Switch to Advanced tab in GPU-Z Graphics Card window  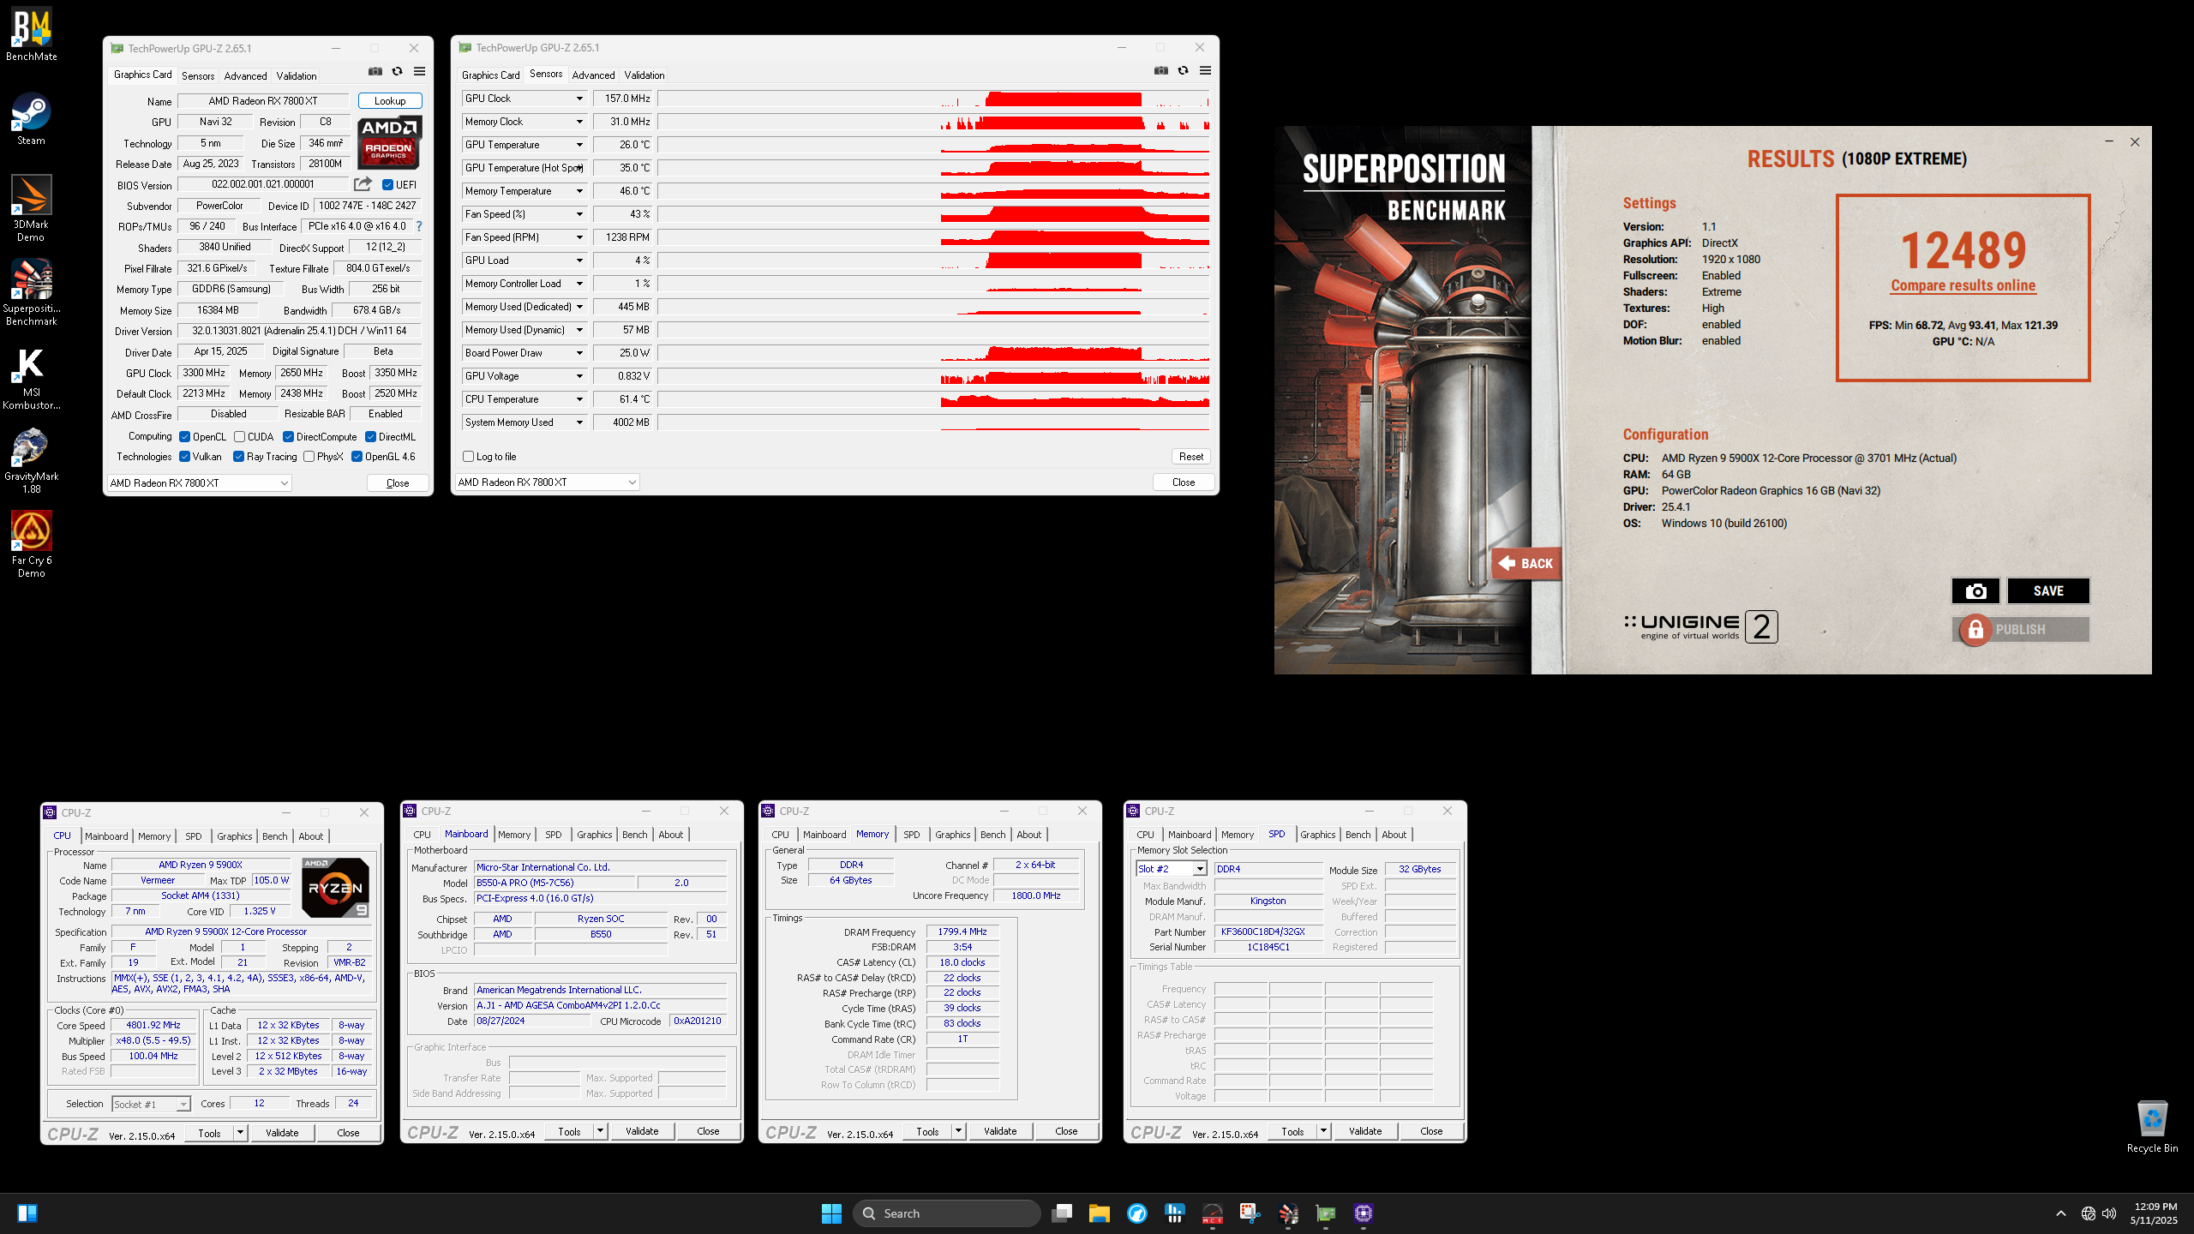(245, 76)
